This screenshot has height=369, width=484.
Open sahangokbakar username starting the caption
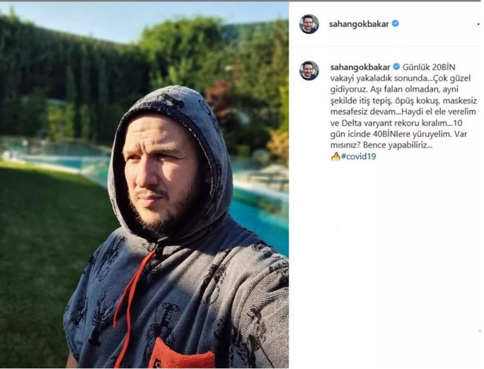coord(360,67)
